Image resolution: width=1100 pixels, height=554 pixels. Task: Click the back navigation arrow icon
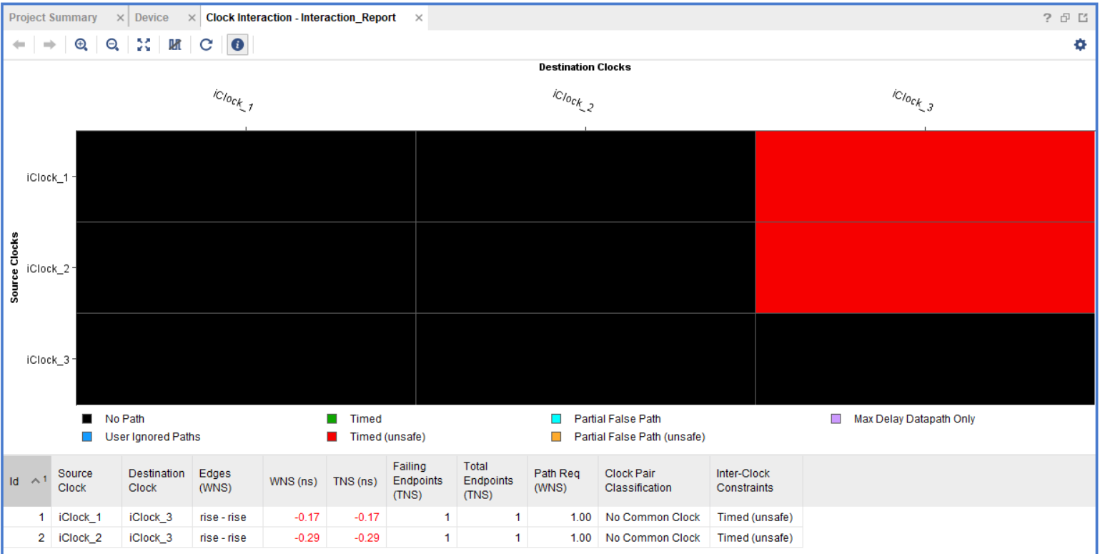pyautogui.click(x=19, y=45)
